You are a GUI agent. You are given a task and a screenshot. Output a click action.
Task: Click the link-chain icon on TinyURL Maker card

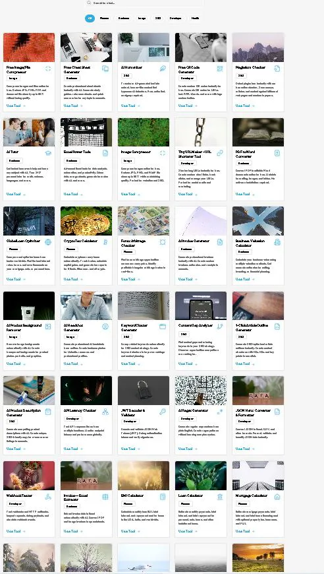[220, 153]
